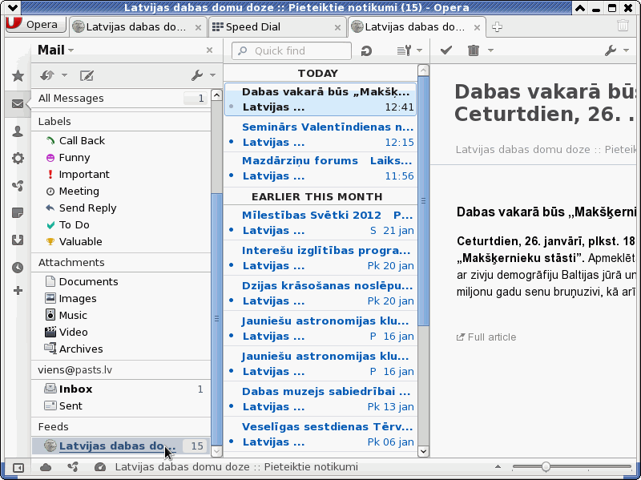Open the Bookmarks star panel
641x480 pixels.
(18, 75)
